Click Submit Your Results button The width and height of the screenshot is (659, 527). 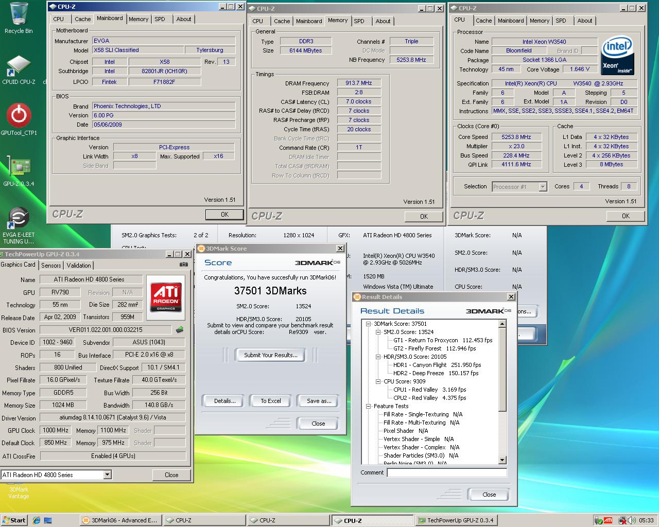[270, 355]
